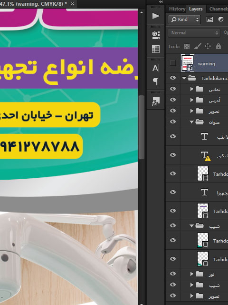Image resolution: width=228 pixels, height=305 pixels.
Task: Hide the Tarhdokan group
Action: pos(173,78)
